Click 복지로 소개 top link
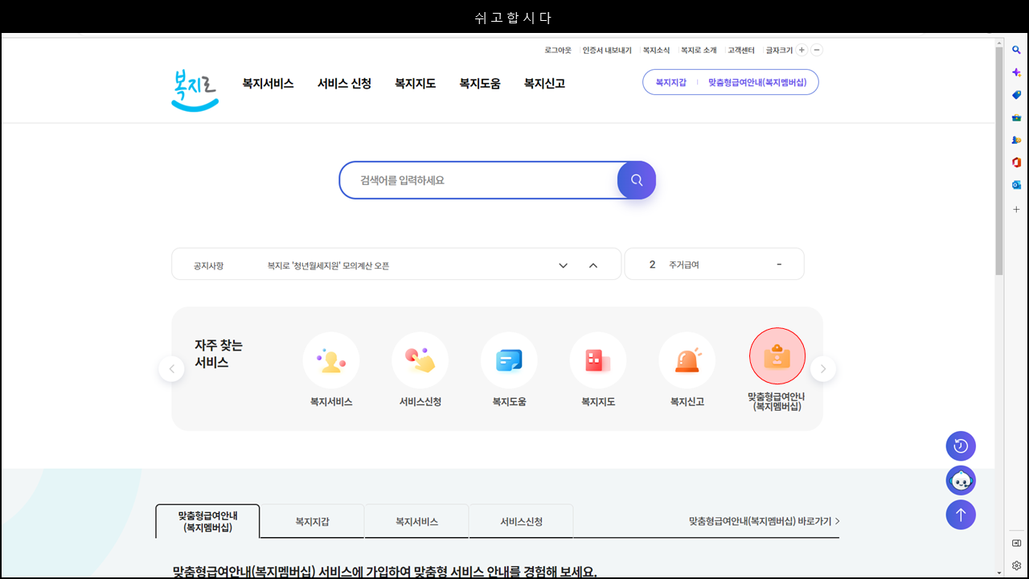 coord(699,50)
